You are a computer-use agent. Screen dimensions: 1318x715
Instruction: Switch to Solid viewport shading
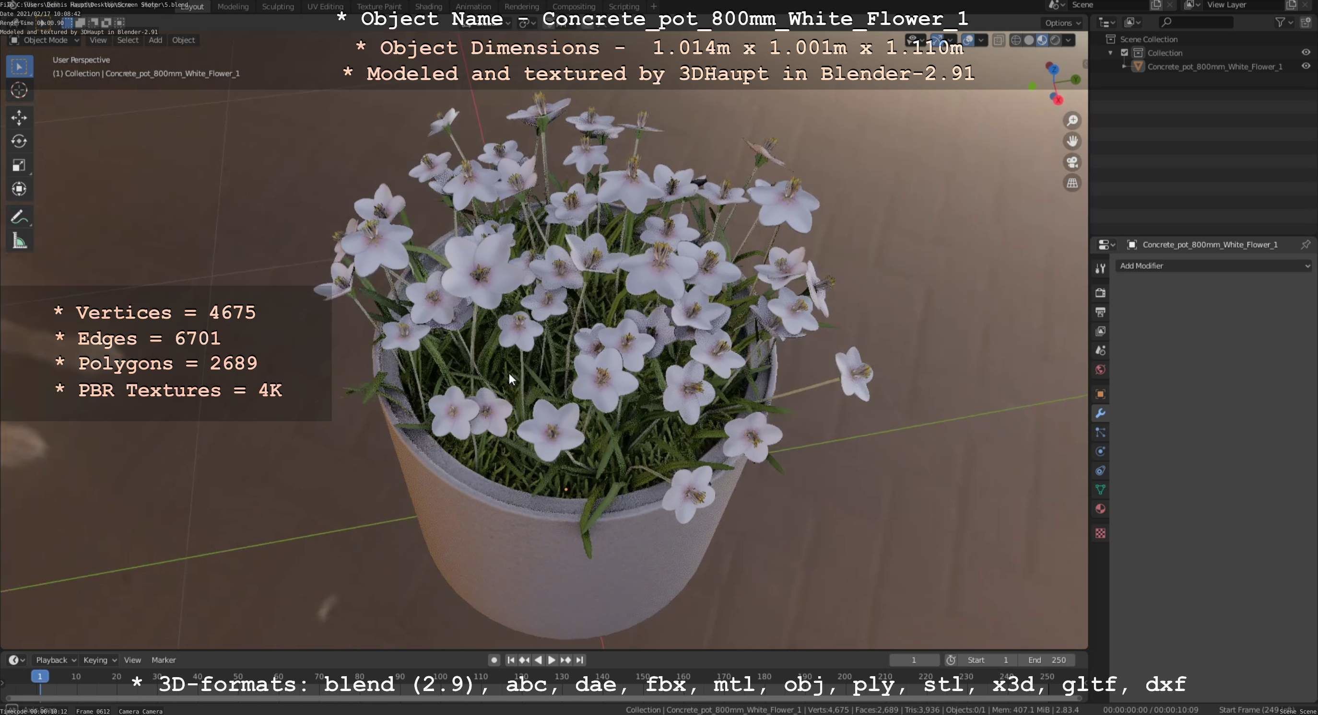point(1029,40)
